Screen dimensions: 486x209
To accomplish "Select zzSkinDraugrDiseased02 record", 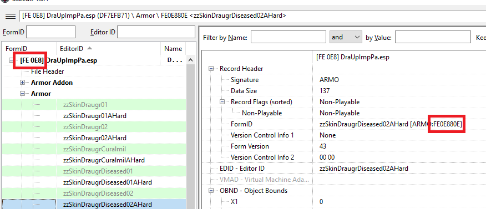I will [x=94, y=193].
